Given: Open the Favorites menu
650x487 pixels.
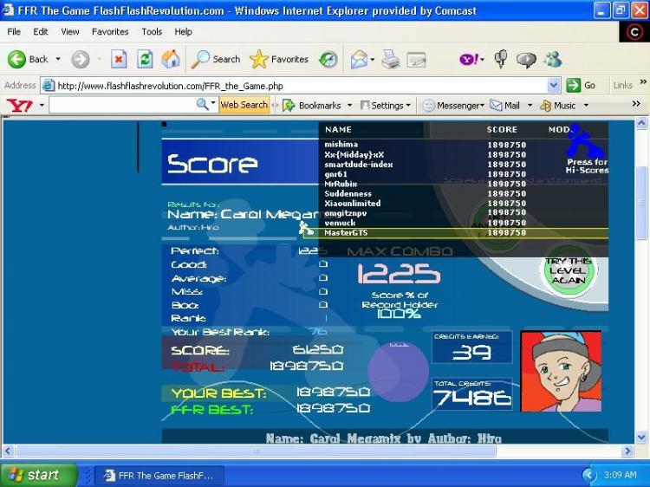Looking at the screenshot, I should [110, 31].
